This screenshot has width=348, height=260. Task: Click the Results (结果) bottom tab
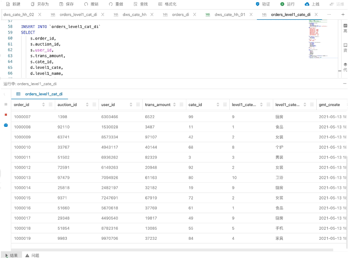(12, 255)
